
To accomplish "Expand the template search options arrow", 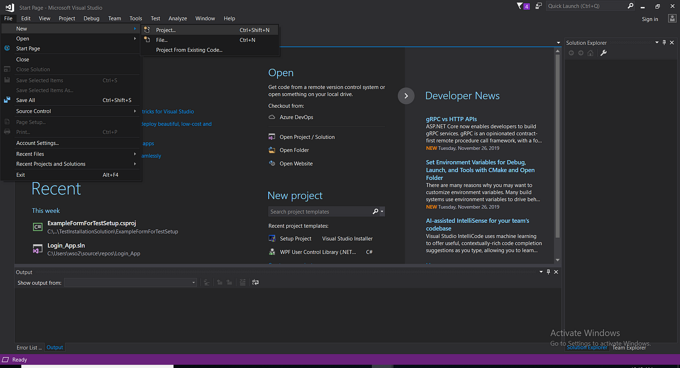I will point(382,212).
